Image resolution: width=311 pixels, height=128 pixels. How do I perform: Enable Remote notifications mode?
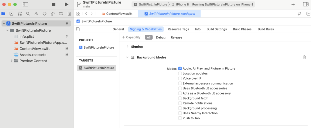point(180,103)
